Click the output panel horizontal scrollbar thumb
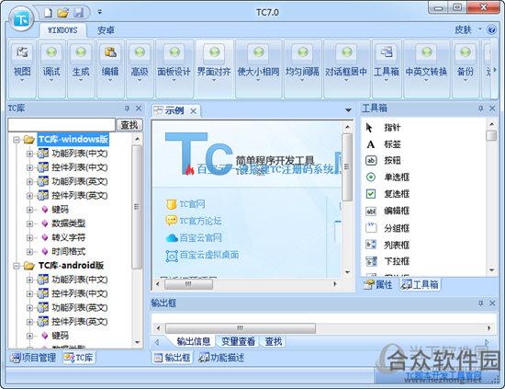 click(x=241, y=328)
